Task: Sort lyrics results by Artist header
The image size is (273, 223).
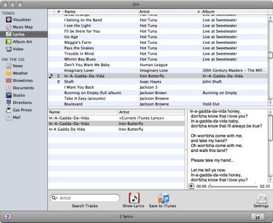Action: (151, 112)
